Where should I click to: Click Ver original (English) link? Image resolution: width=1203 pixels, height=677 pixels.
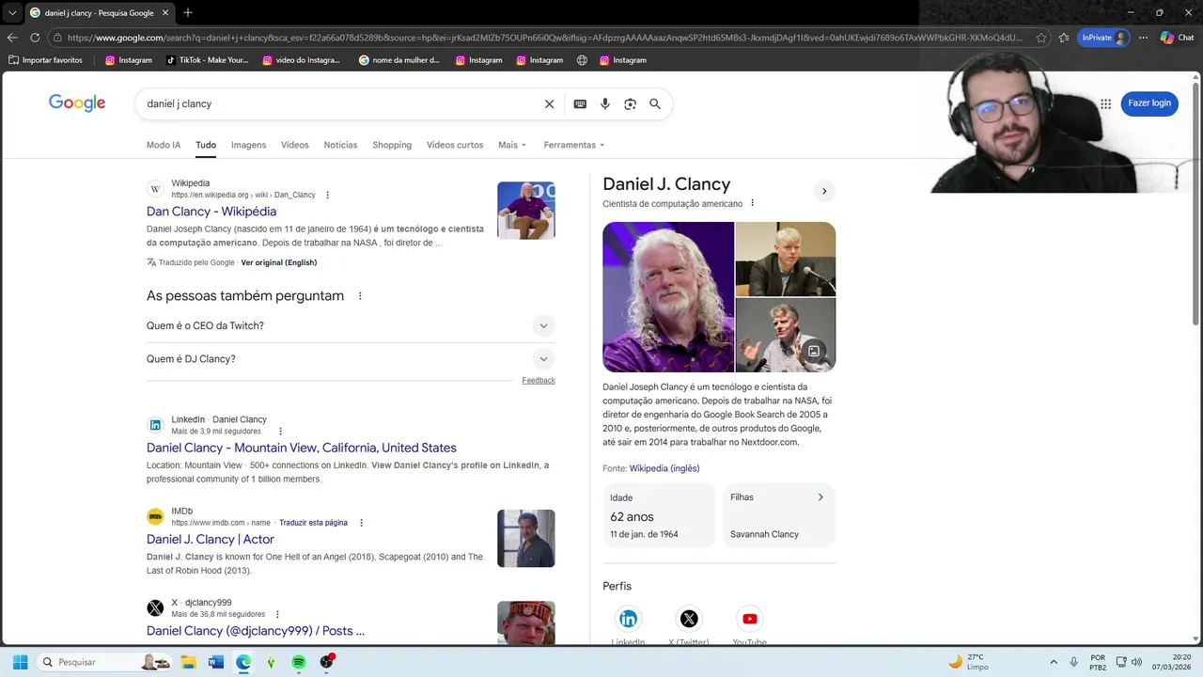click(279, 262)
